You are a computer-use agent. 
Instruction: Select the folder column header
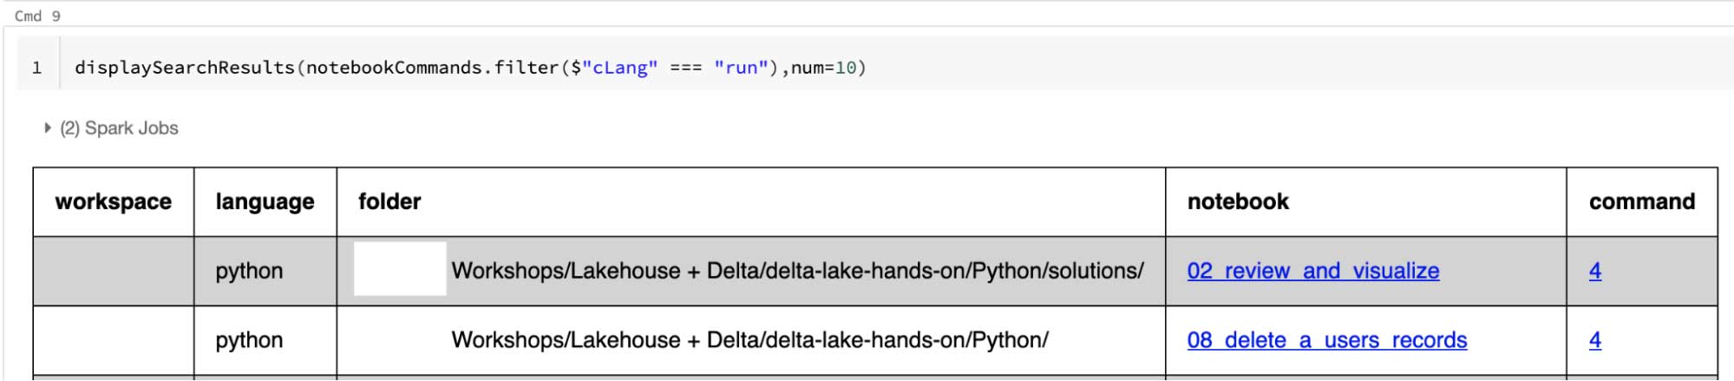pos(389,201)
